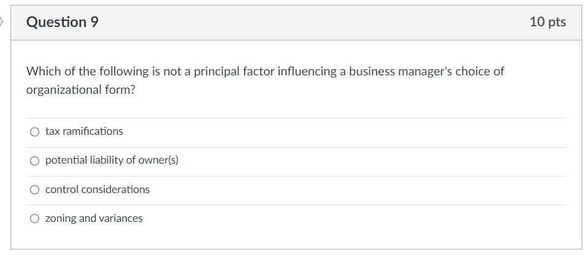Click the "tax ramifications" answer label text

click(x=84, y=131)
